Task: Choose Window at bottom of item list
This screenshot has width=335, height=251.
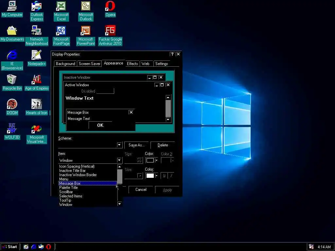Action: [88, 205]
